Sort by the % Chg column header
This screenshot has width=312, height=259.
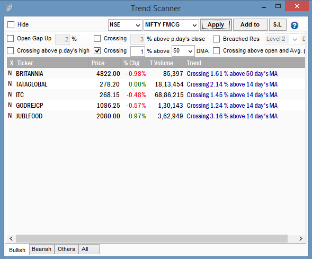133,63
